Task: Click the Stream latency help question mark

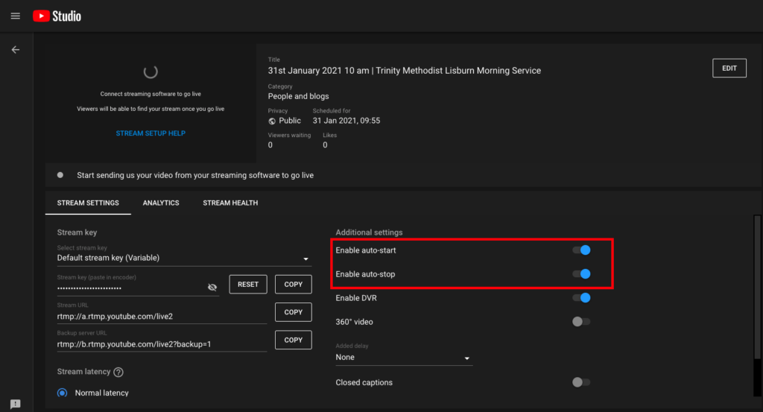Action: 118,372
